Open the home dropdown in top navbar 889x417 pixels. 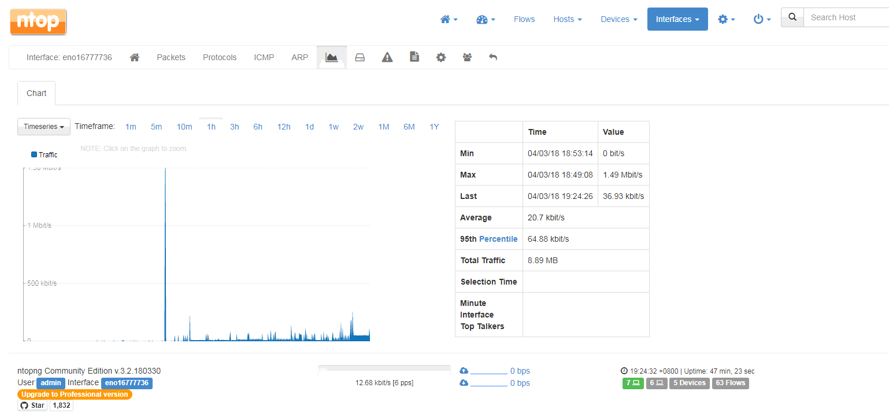click(449, 19)
